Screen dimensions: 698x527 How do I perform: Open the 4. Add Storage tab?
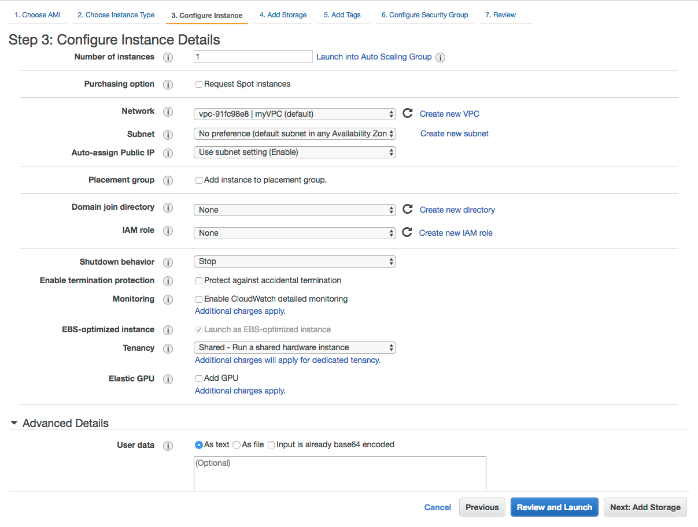pyautogui.click(x=283, y=15)
